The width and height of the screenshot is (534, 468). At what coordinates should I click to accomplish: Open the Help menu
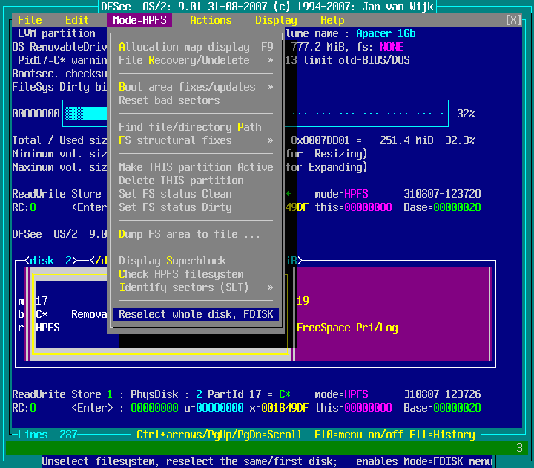(332, 20)
